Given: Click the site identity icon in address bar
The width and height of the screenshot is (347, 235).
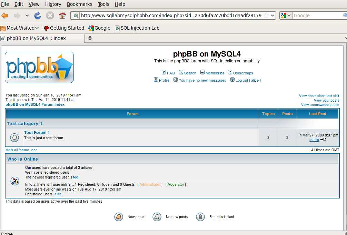Looking at the screenshot, I should point(75,16).
